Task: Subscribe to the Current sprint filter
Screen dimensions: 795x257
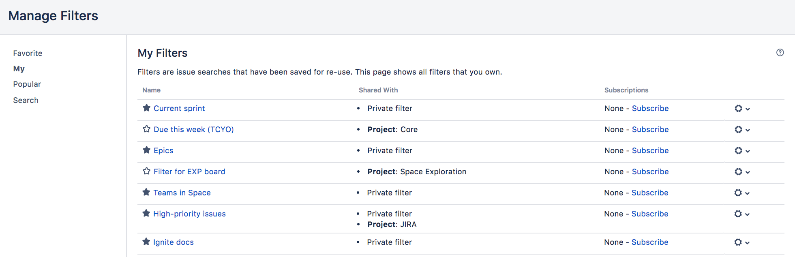Action: [650, 108]
